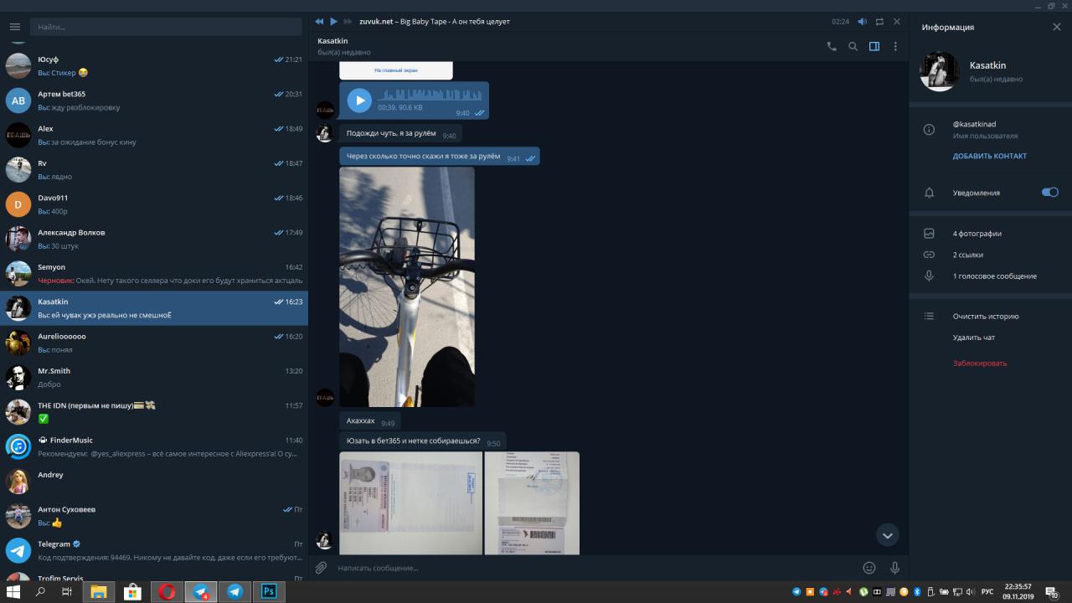Click Очистить историю
Viewport: 1072px width, 603px height.
click(985, 317)
